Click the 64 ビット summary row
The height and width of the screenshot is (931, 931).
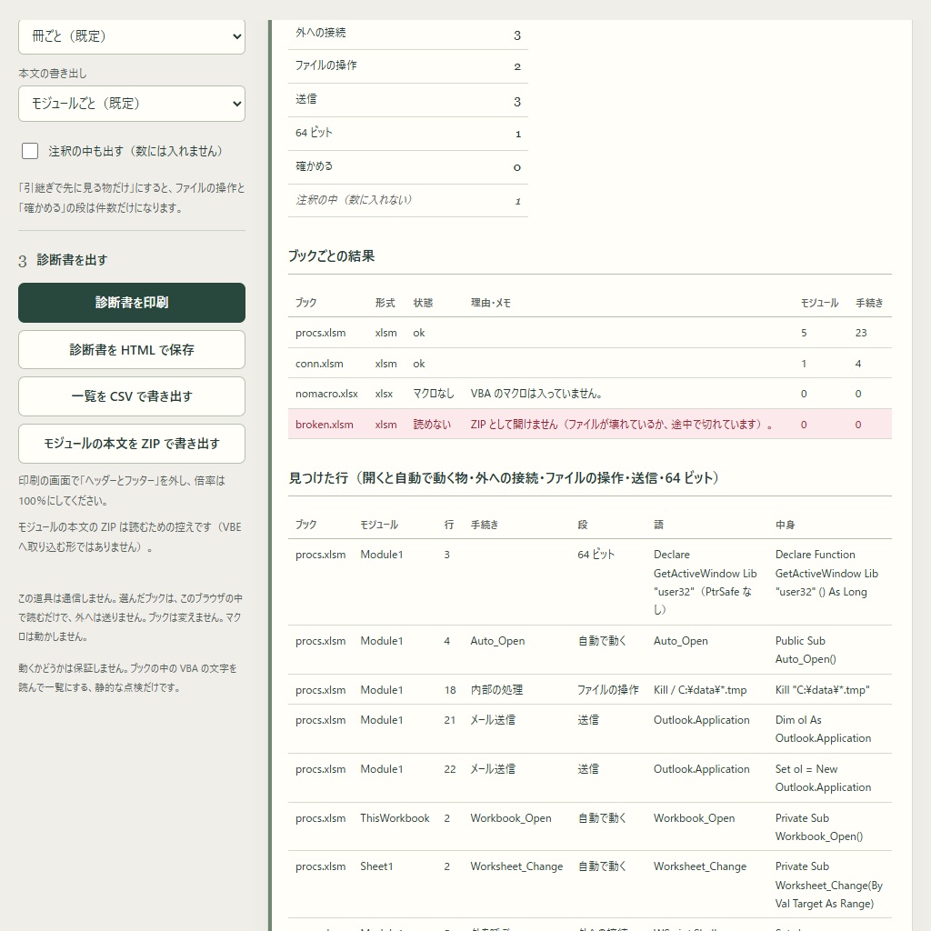(x=408, y=134)
